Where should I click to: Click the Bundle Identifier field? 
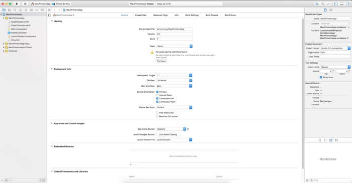(174, 29)
